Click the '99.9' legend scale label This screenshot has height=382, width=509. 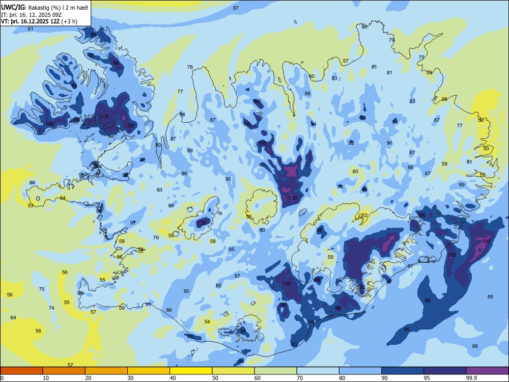471,378
